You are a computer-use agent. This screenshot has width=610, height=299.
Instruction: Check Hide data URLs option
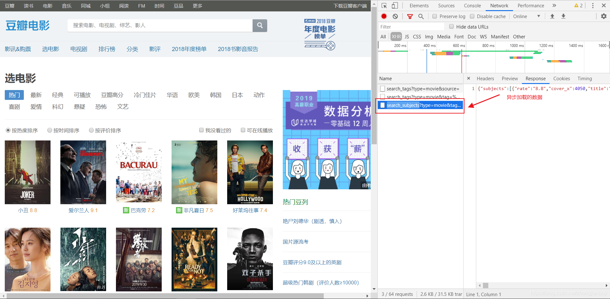(451, 27)
